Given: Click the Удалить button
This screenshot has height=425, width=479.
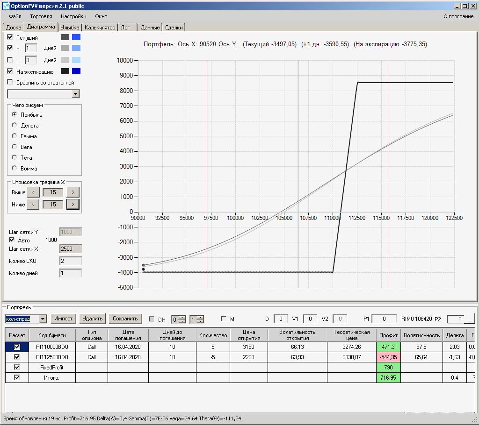Looking at the screenshot, I should point(92,319).
